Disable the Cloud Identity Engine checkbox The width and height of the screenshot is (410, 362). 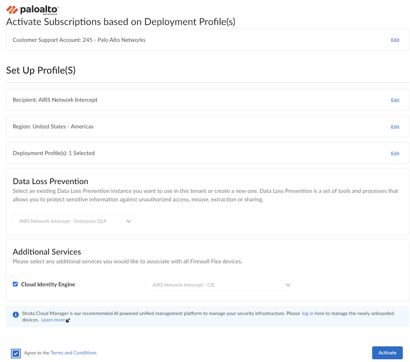[x=15, y=284]
